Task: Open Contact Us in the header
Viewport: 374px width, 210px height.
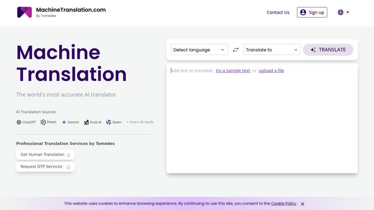Action: [x=278, y=12]
